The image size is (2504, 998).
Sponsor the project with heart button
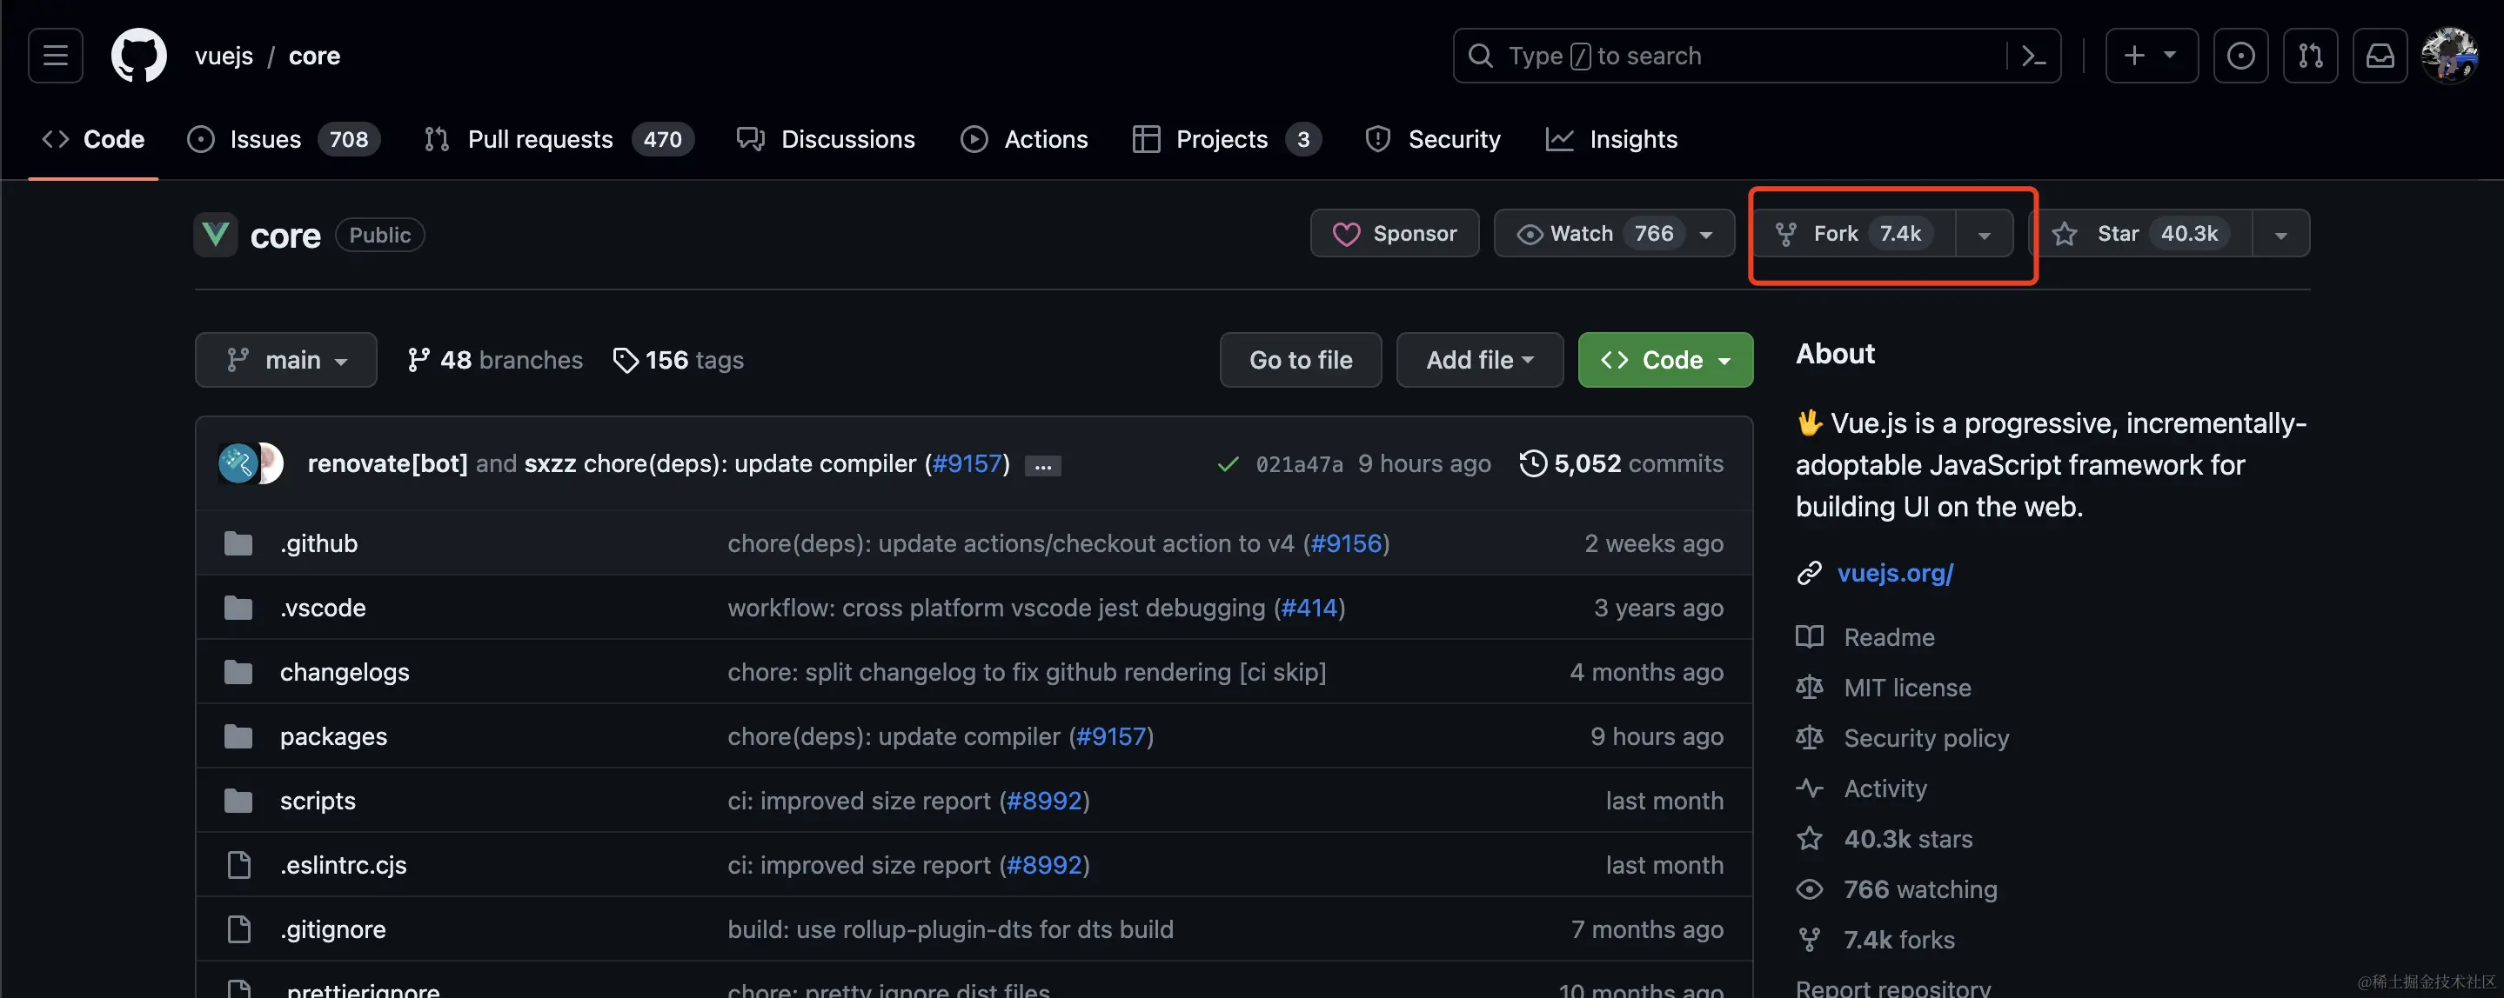[1394, 234]
